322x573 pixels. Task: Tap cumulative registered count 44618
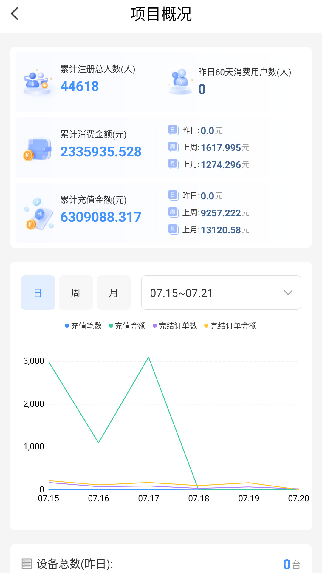point(80,87)
